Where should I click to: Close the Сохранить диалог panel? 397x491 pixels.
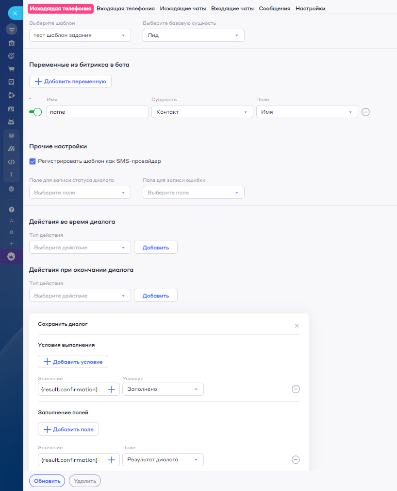coord(297,326)
